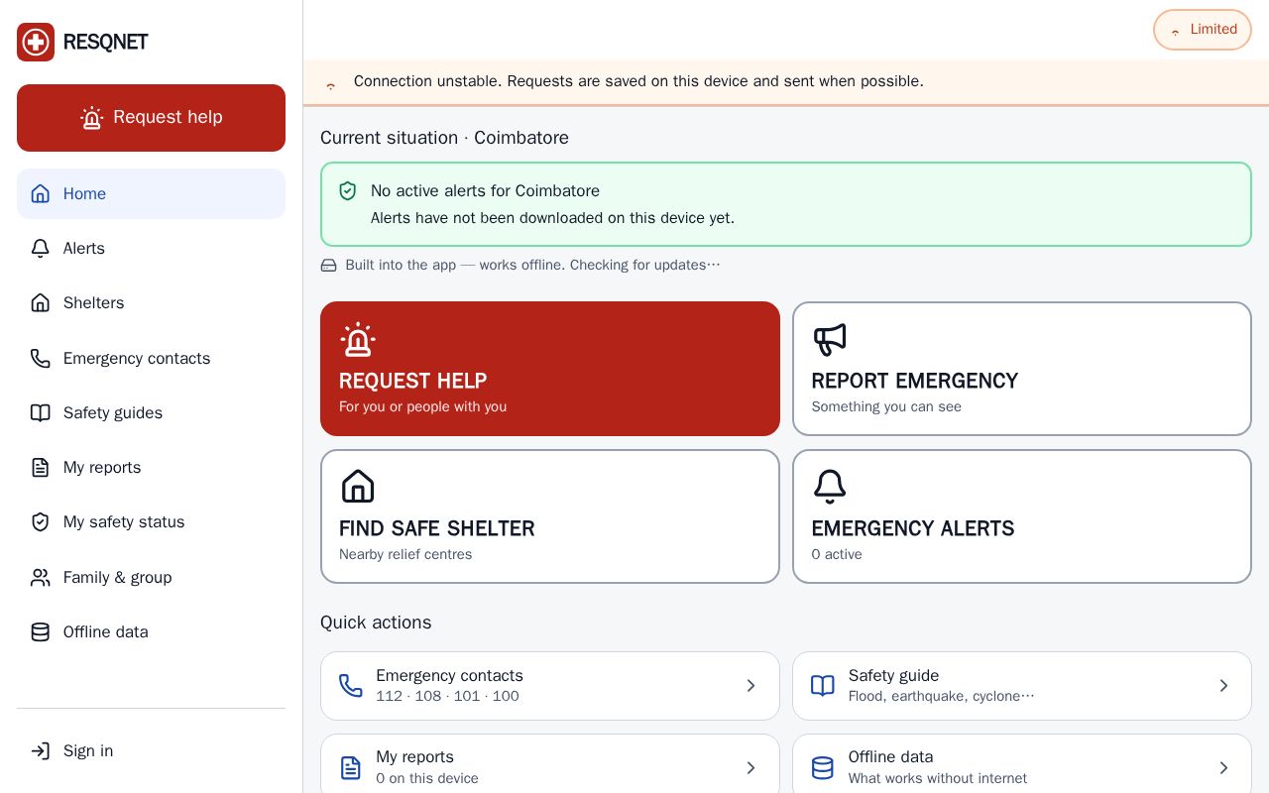Image resolution: width=1269 pixels, height=793 pixels.
Task: Open the Sign in link
Action: coord(151,751)
